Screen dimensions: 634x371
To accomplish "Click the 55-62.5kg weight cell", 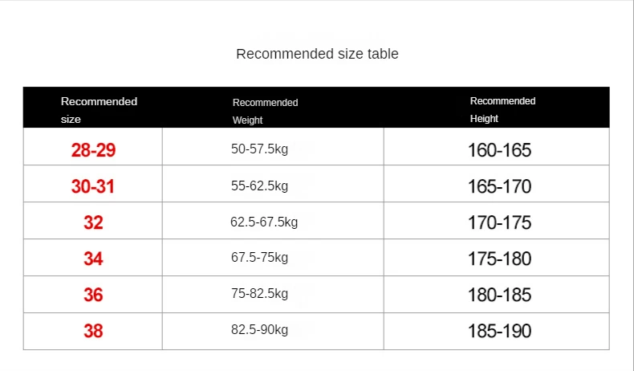I will 258,185.
